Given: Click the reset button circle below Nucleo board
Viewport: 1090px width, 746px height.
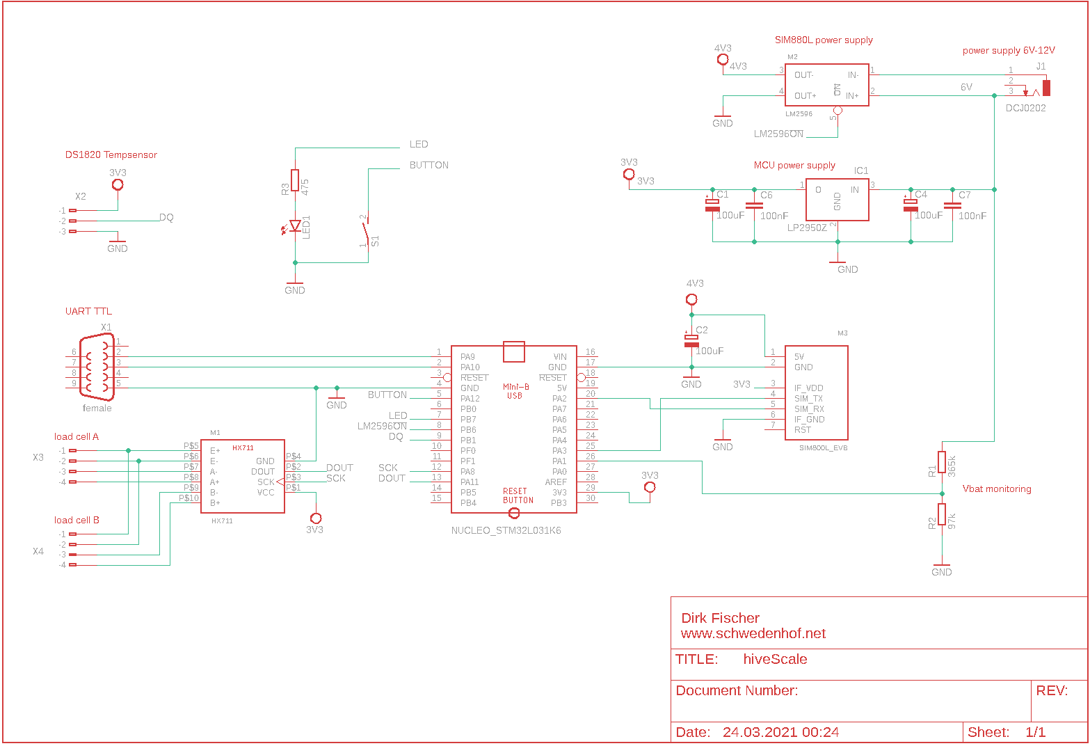Looking at the screenshot, I should pyautogui.click(x=514, y=514).
